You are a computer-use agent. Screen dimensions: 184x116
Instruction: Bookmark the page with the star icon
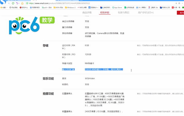click(179, 3)
